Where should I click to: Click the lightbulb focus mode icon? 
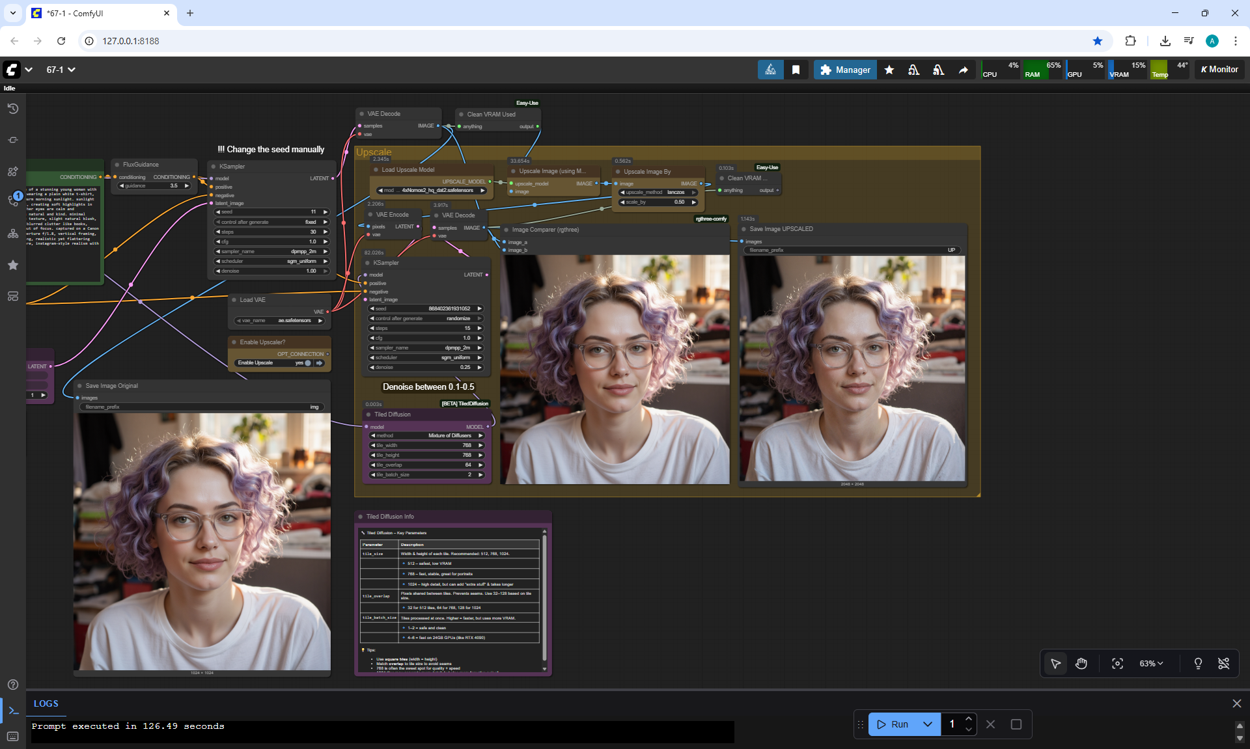(x=1197, y=663)
